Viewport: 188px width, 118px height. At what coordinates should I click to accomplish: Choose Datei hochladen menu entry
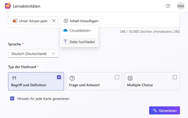(79, 42)
